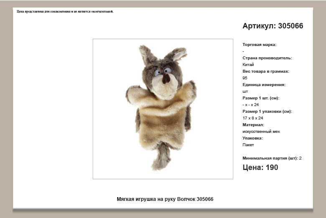Click the 'Страна производитель:' label

point(267,58)
